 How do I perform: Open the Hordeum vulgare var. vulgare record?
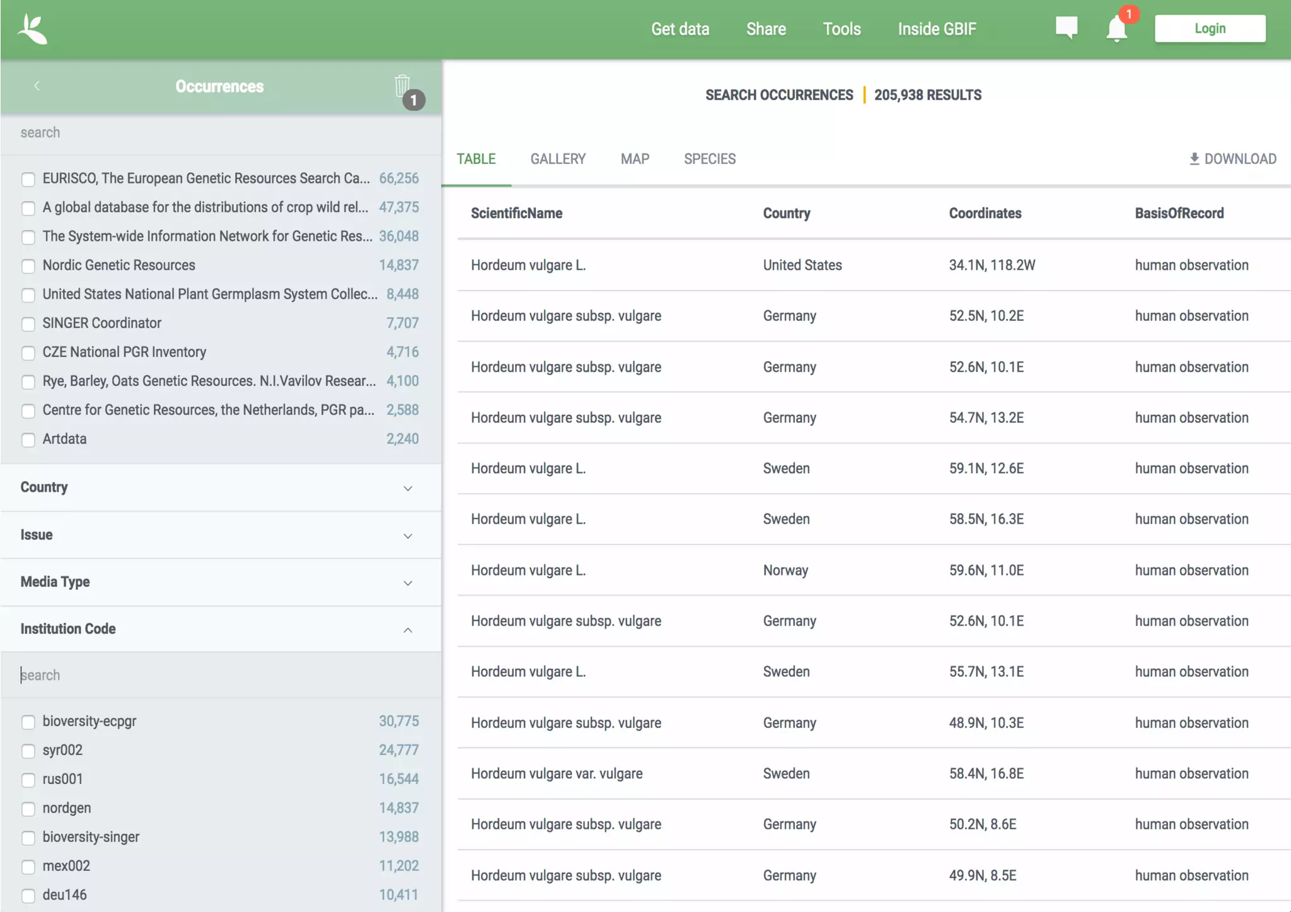point(557,774)
